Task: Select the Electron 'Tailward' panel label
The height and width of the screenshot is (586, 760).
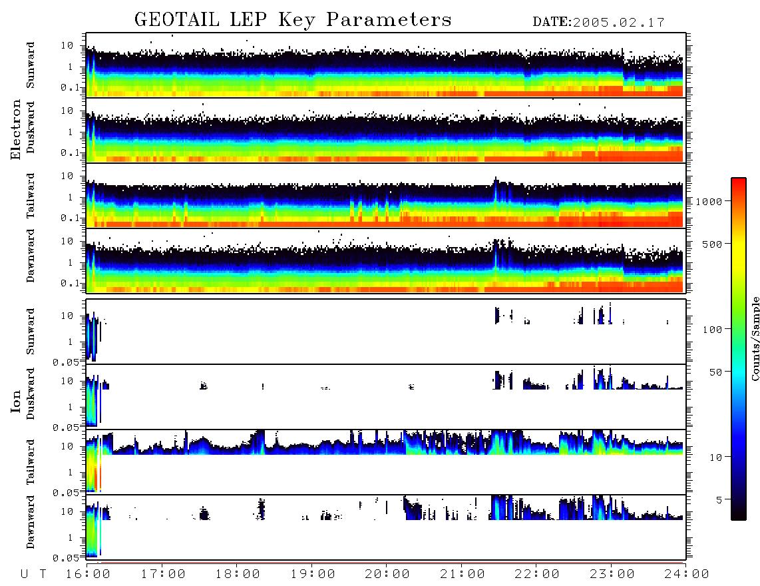Action: [31, 195]
